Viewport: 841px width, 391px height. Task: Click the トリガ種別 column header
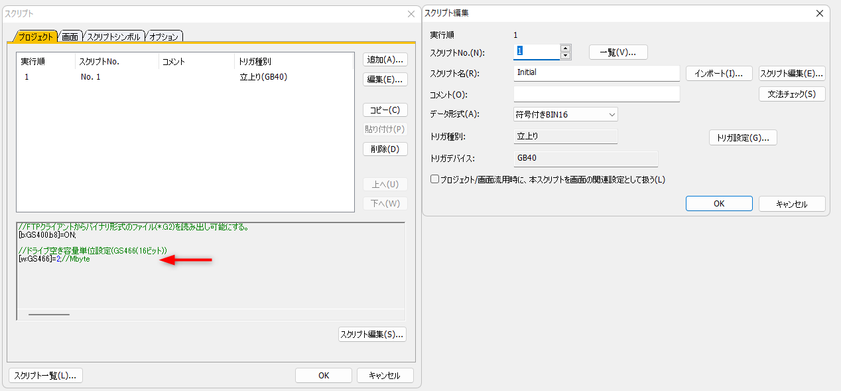[294, 61]
